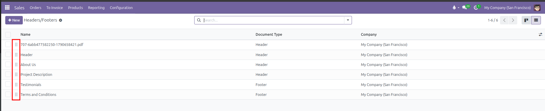Image resolution: width=545 pixels, height=111 pixels.
Task: Click the gear icon beside Headers/Footers
Action: pos(60,20)
